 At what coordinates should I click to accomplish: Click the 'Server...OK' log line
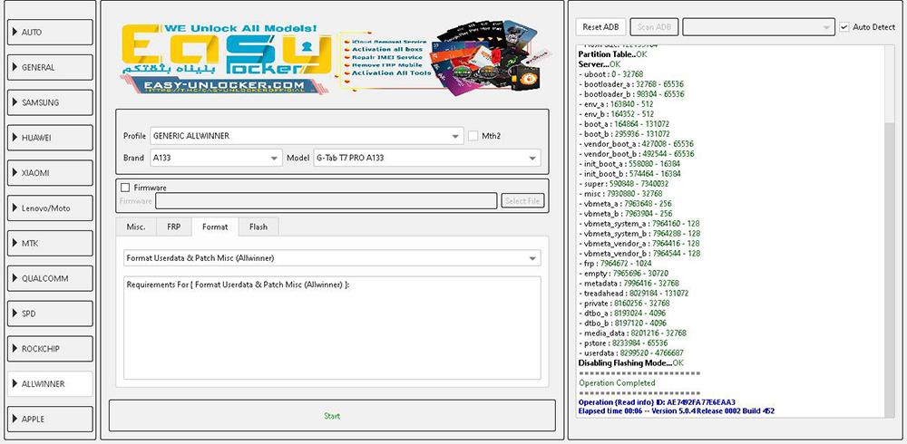point(600,64)
